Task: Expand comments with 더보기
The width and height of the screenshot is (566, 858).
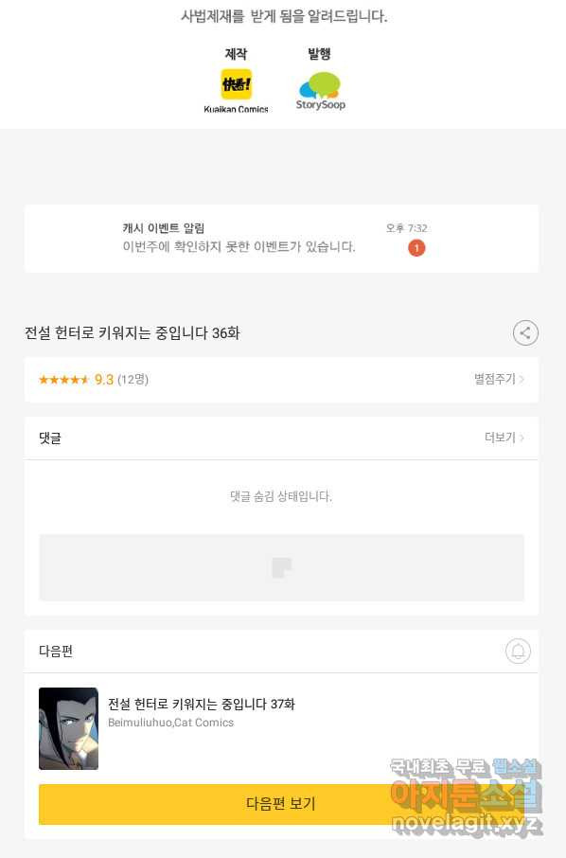Action: point(504,438)
